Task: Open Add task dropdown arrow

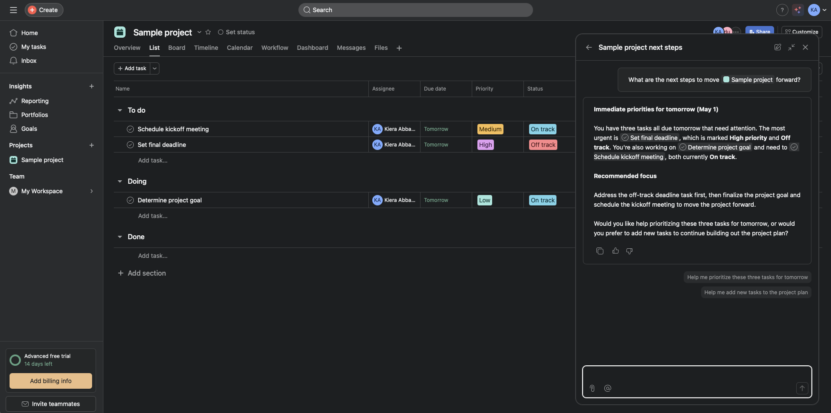Action: 155,68
